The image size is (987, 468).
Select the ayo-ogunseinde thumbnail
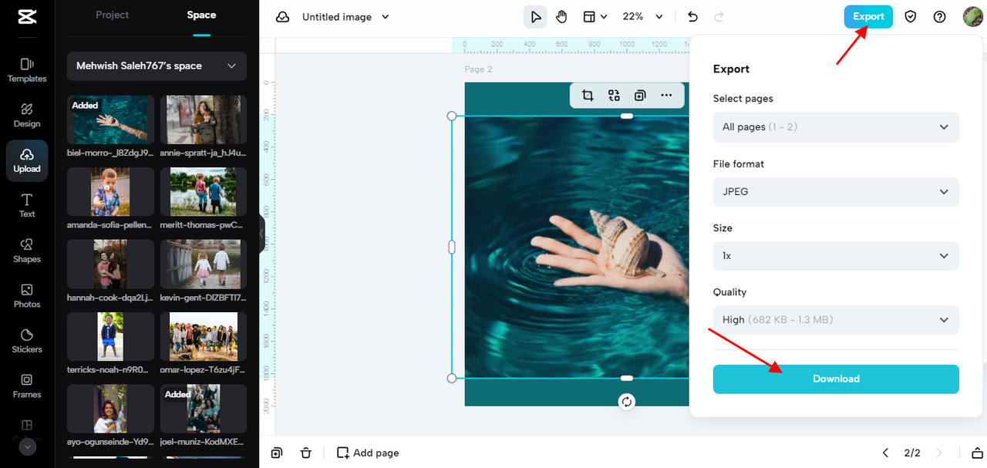[110, 409]
